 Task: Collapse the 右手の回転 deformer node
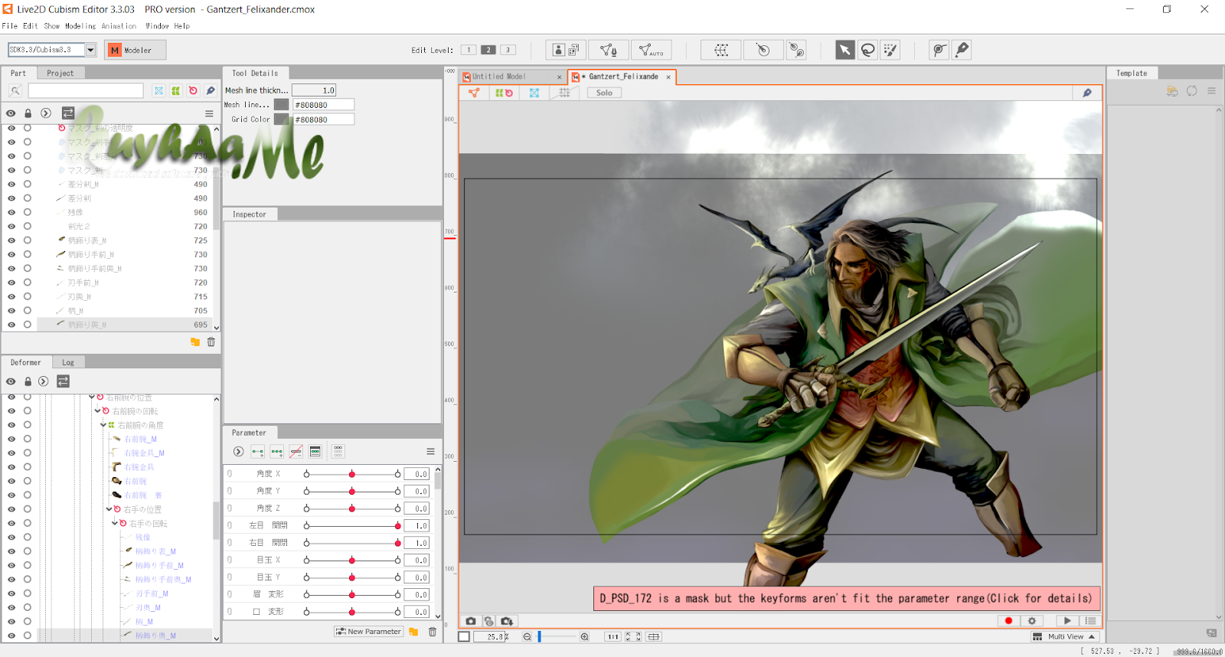tap(114, 523)
